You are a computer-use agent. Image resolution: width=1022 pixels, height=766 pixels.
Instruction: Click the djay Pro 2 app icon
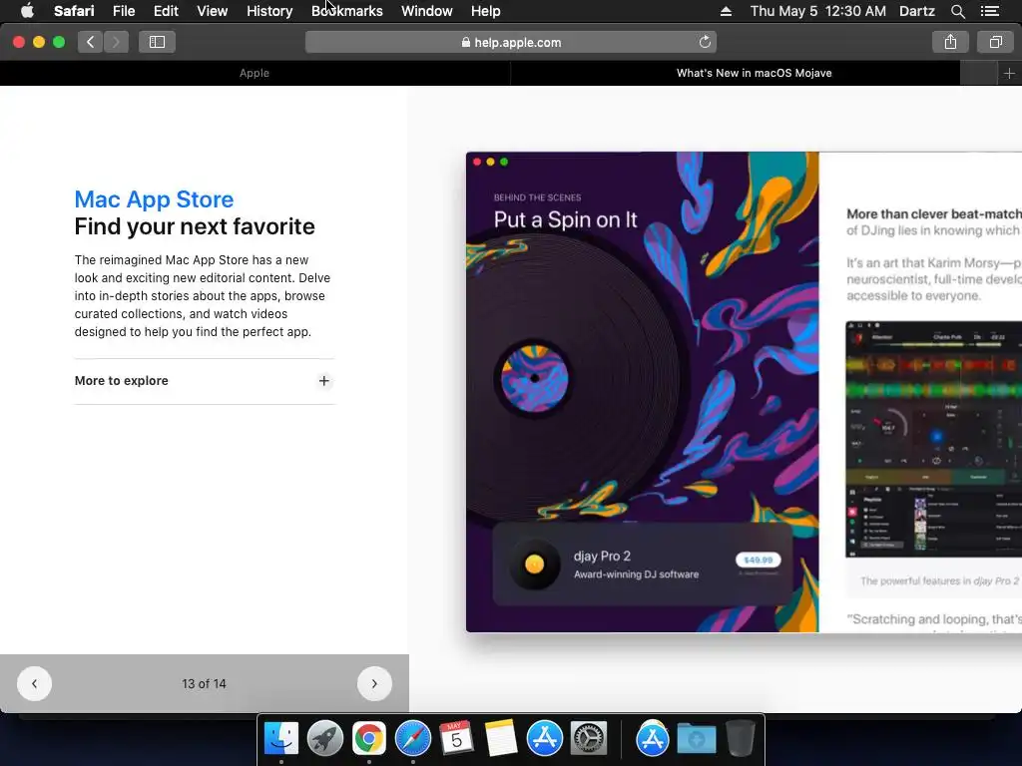point(535,565)
